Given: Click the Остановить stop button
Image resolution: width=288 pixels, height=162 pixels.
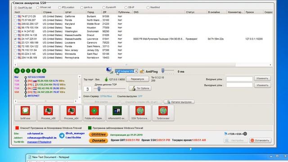Looking at the screenshot, I should 260,140.
